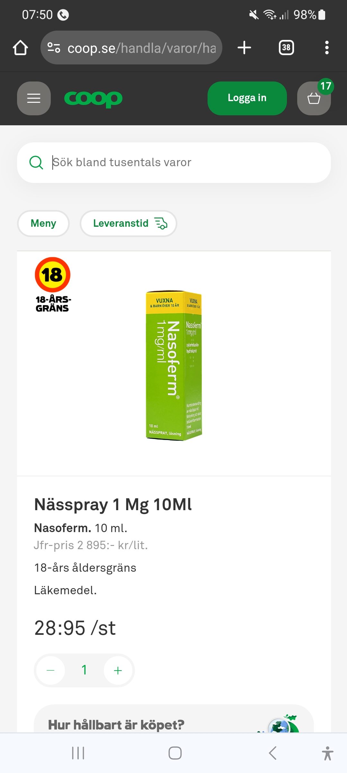Viewport: 347px width, 773px height.
Task: Expand the Hur hållbart är köpet section
Action: 173,725
